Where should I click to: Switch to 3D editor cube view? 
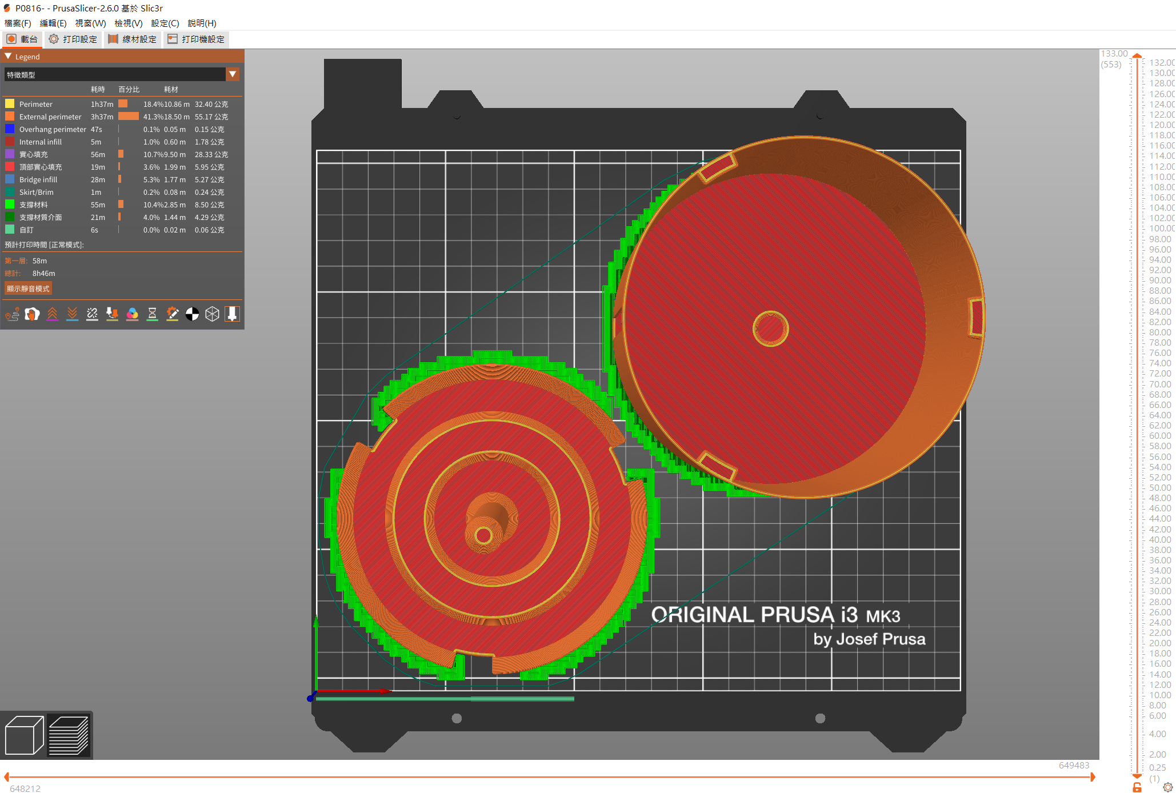tap(24, 735)
